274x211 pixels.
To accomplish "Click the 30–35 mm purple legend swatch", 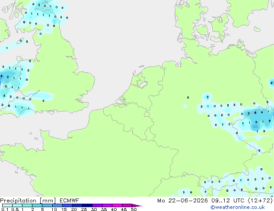I will [x=97, y=205].
